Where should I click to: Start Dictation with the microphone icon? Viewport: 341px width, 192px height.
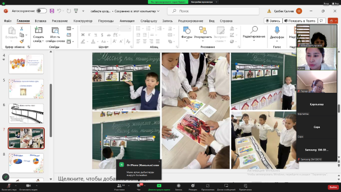tap(277, 33)
